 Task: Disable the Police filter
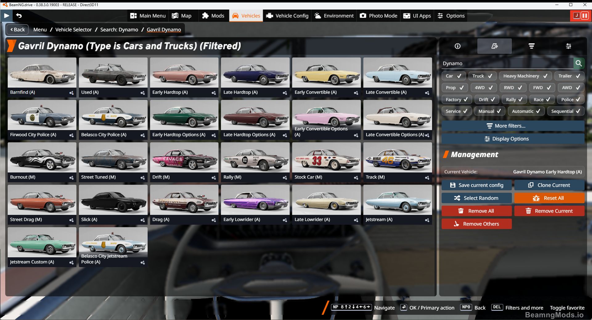click(570, 99)
